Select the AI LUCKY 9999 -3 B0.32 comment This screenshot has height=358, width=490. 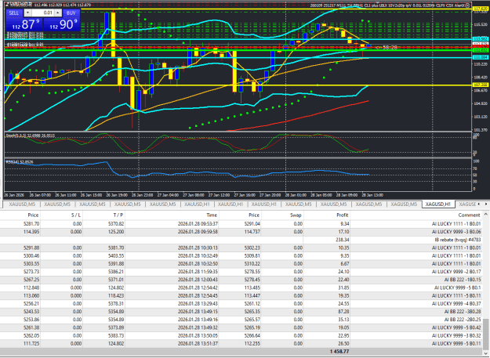pos(456,335)
